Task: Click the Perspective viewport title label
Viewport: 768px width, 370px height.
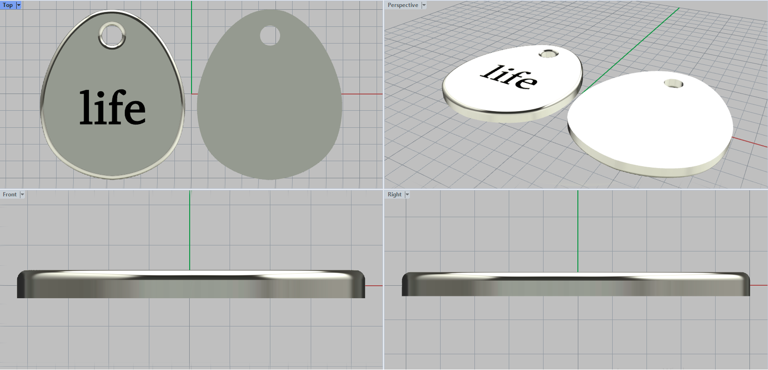Action: pyautogui.click(x=402, y=5)
